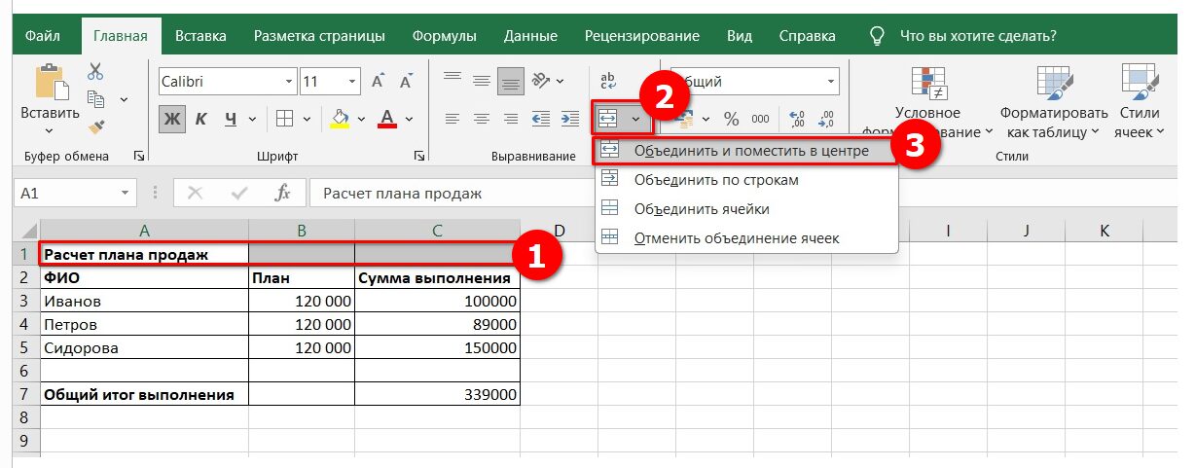Cancel formula bar entry (X icon)

point(195,194)
